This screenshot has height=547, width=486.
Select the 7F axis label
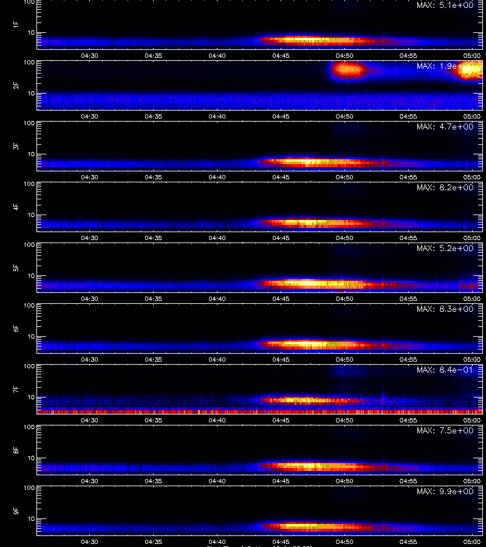pyautogui.click(x=16, y=389)
